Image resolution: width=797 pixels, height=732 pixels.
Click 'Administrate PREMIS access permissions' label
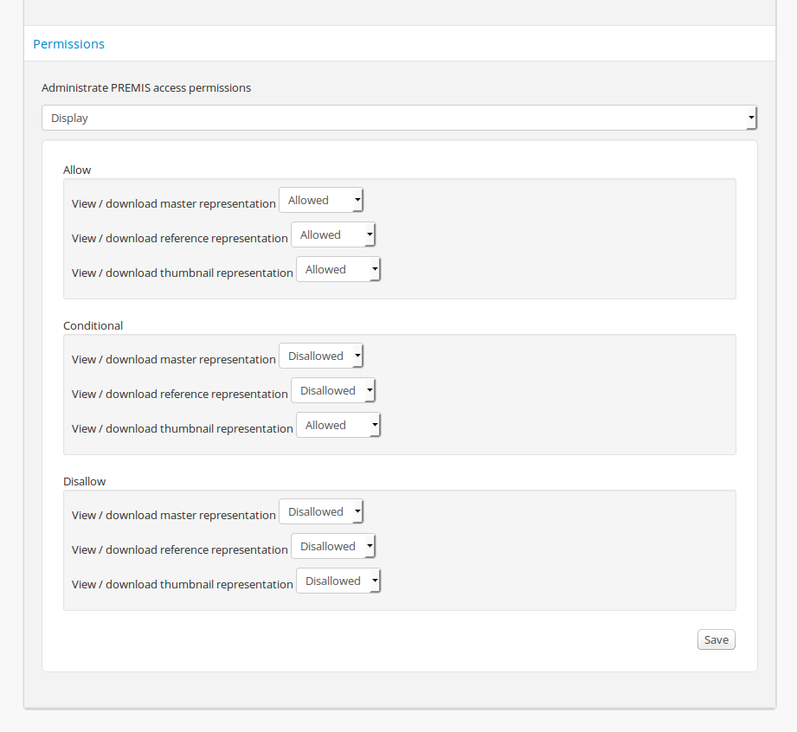click(x=146, y=88)
